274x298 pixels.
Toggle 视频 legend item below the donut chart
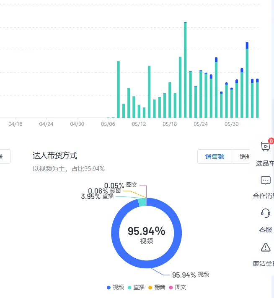tap(116, 287)
